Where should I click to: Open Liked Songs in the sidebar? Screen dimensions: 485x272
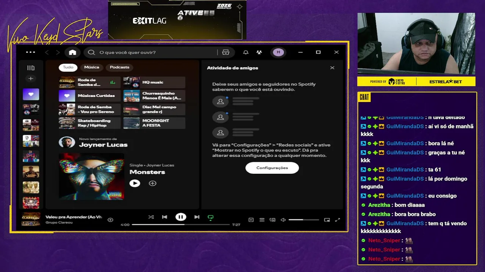click(x=31, y=94)
